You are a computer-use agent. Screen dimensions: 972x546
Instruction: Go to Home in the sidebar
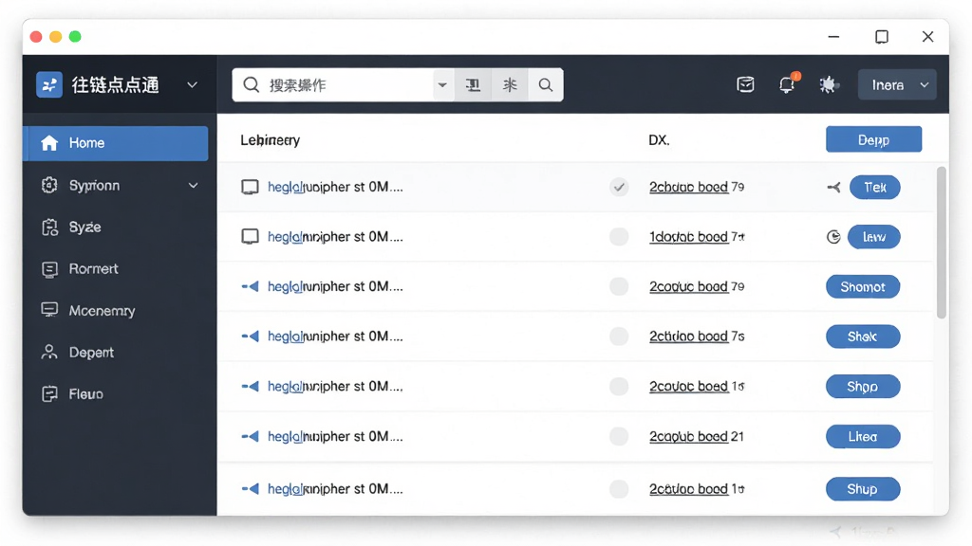coord(115,143)
